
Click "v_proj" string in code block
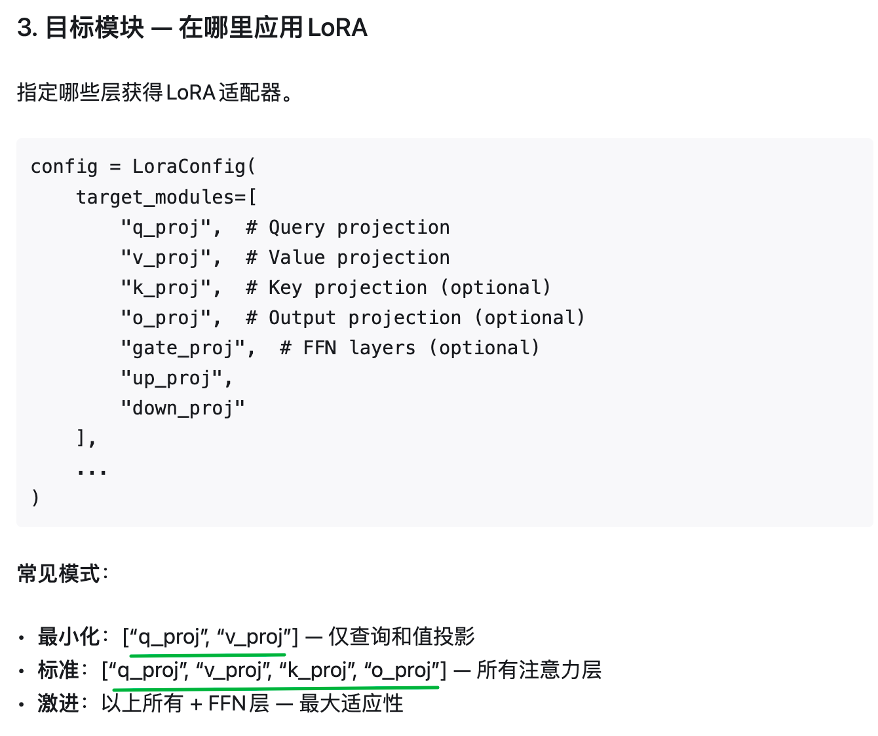pos(166,257)
